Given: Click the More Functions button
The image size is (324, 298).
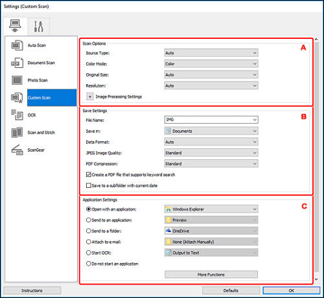Looking at the screenshot, I should [211, 275].
